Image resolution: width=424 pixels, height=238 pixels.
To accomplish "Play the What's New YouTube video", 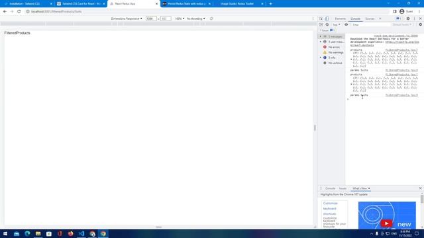I will 386,223.
